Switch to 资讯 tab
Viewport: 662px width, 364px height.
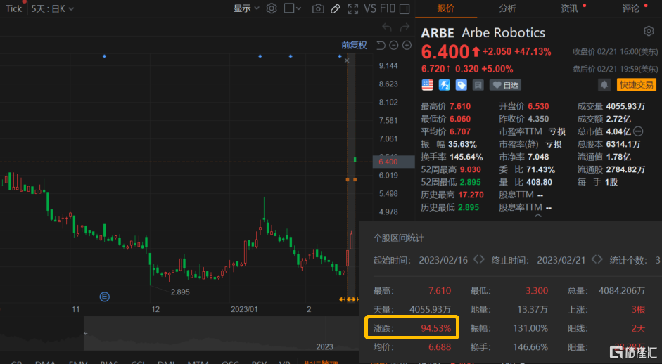click(x=569, y=8)
